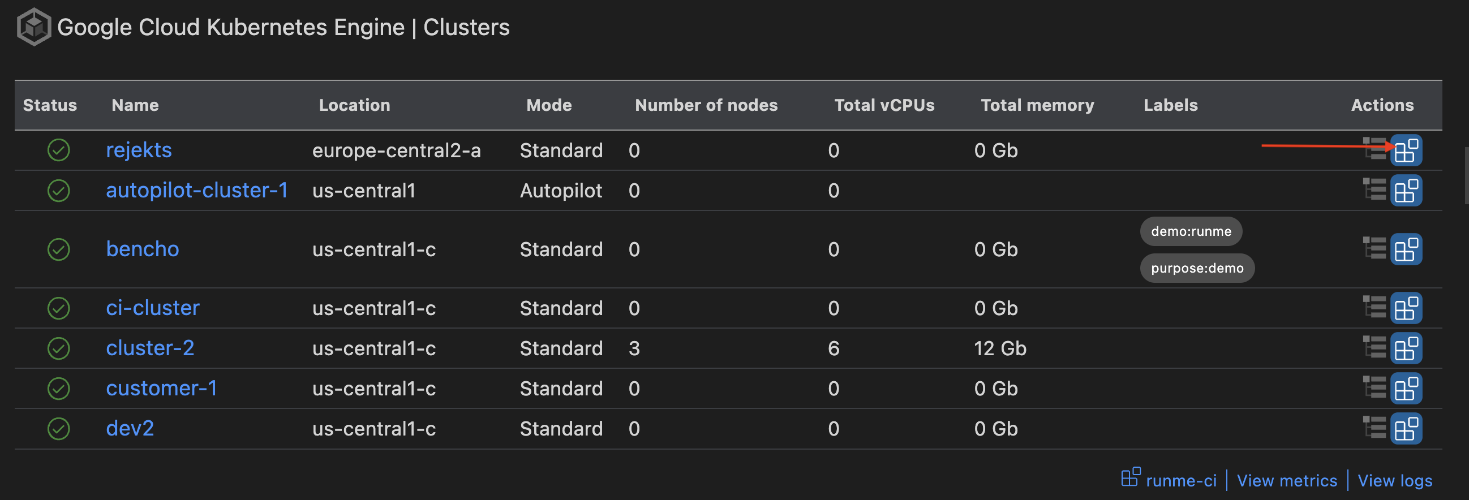1469x500 pixels.
Task: Click the blue dashboard icon for rejekts
Action: tap(1406, 150)
